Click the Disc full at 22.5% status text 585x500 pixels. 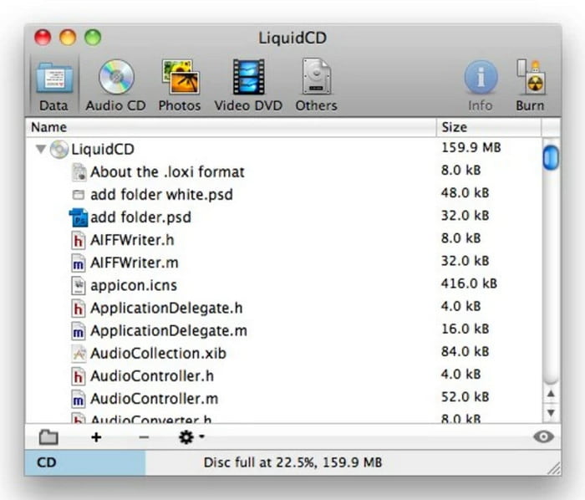point(292,462)
